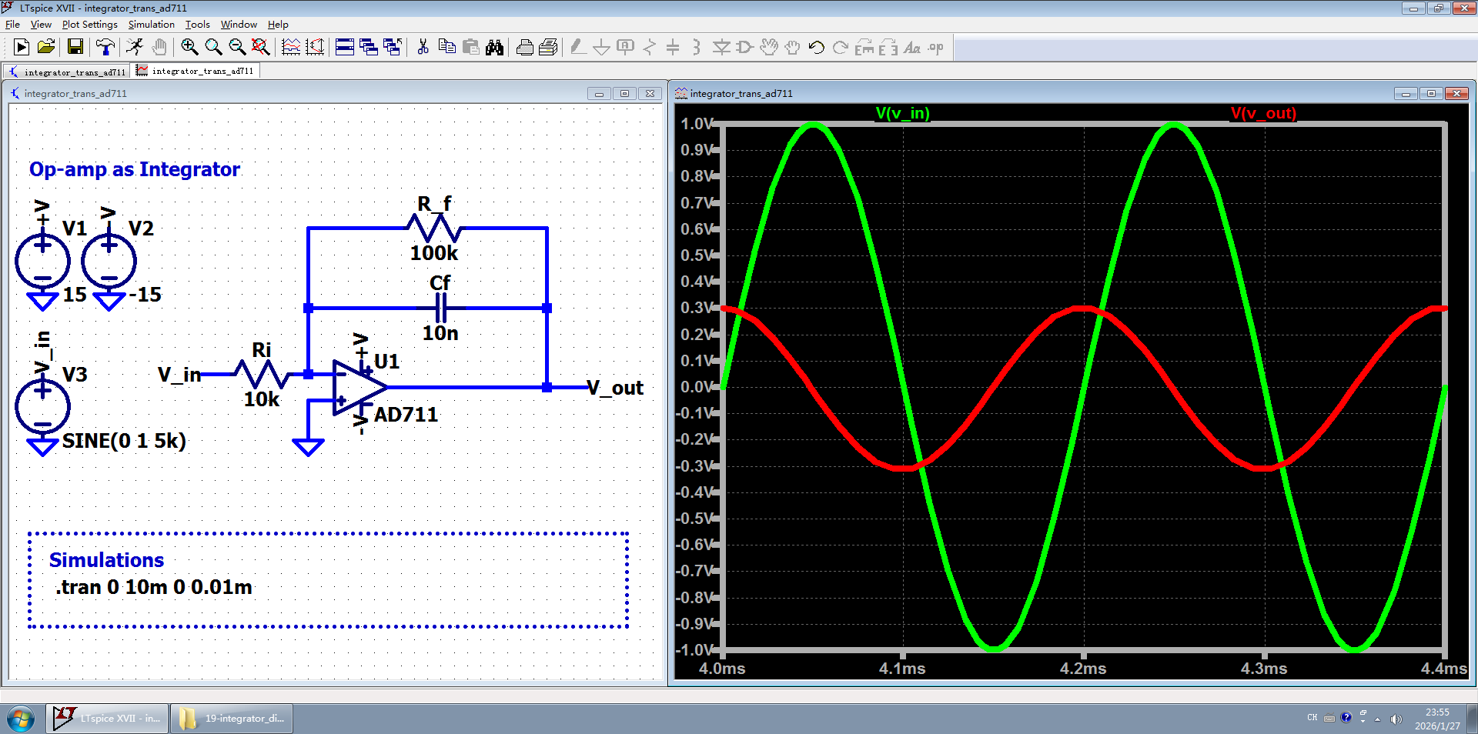The image size is (1478, 734).
Task: Open the Simulation menu
Action: 151,25
